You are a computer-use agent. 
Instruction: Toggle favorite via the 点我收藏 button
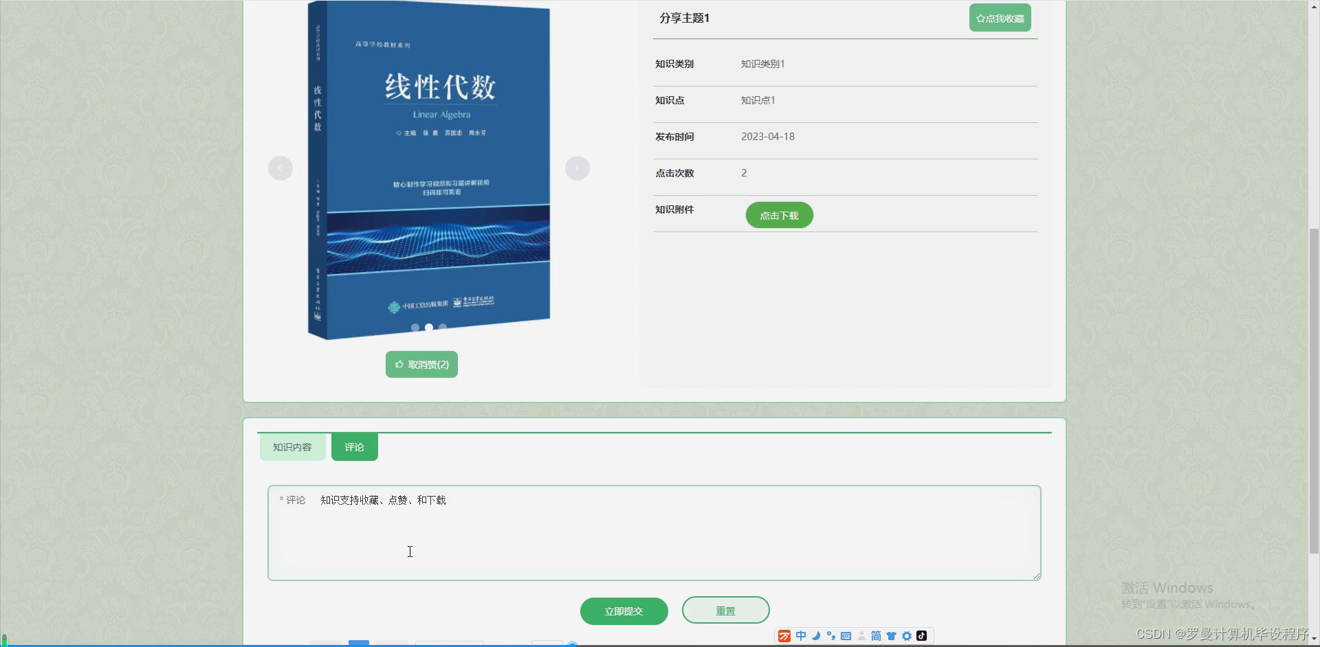[x=1000, y=17]
